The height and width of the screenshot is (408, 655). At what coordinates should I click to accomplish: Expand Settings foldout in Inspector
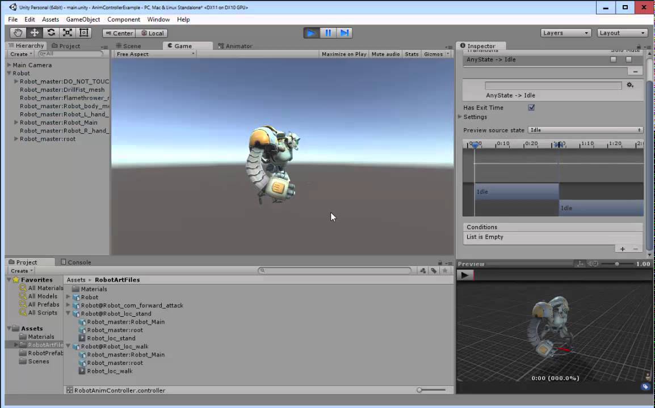(460, 117)
